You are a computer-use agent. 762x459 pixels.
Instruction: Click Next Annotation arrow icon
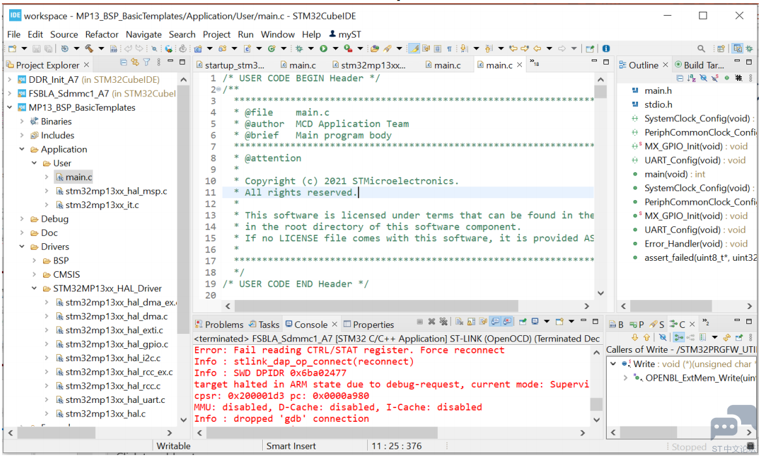(464, 48)
